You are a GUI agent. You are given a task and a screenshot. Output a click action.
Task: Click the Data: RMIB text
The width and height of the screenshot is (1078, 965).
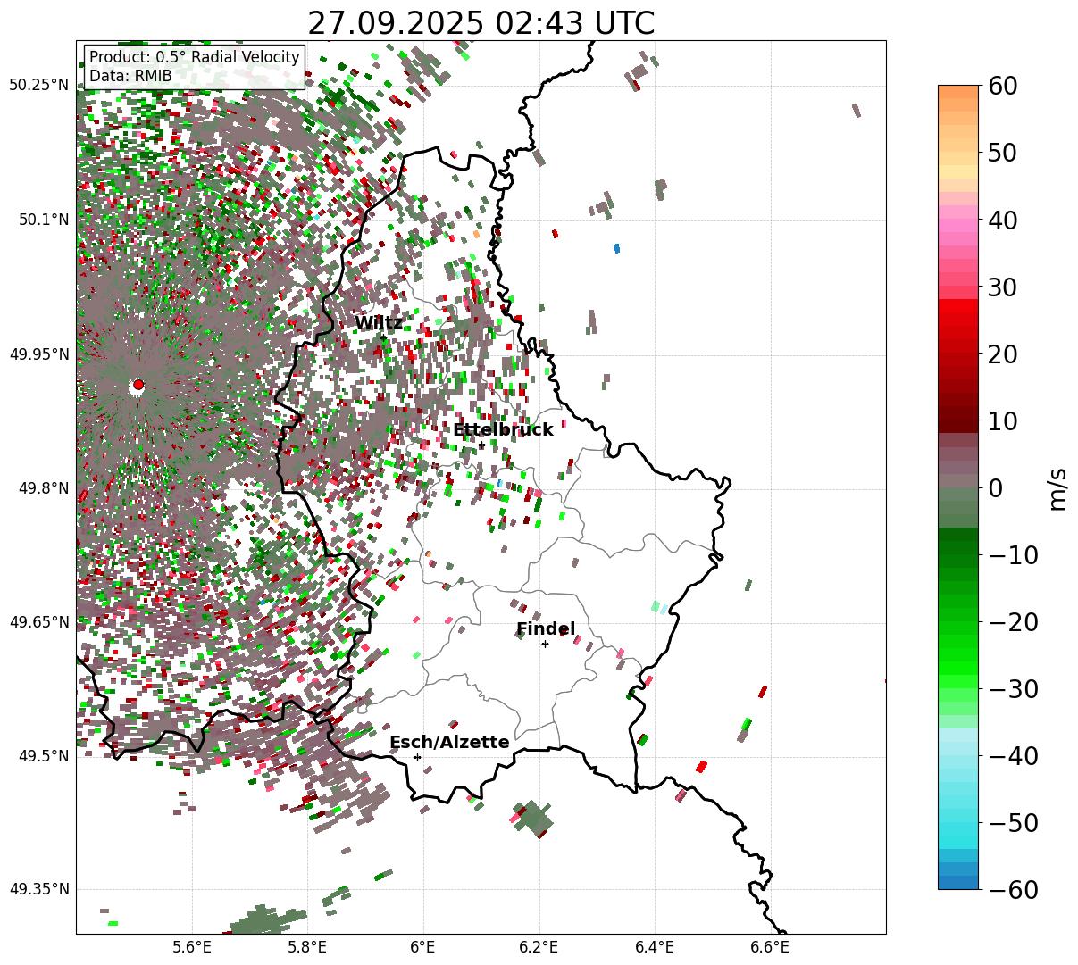(130, 76)
